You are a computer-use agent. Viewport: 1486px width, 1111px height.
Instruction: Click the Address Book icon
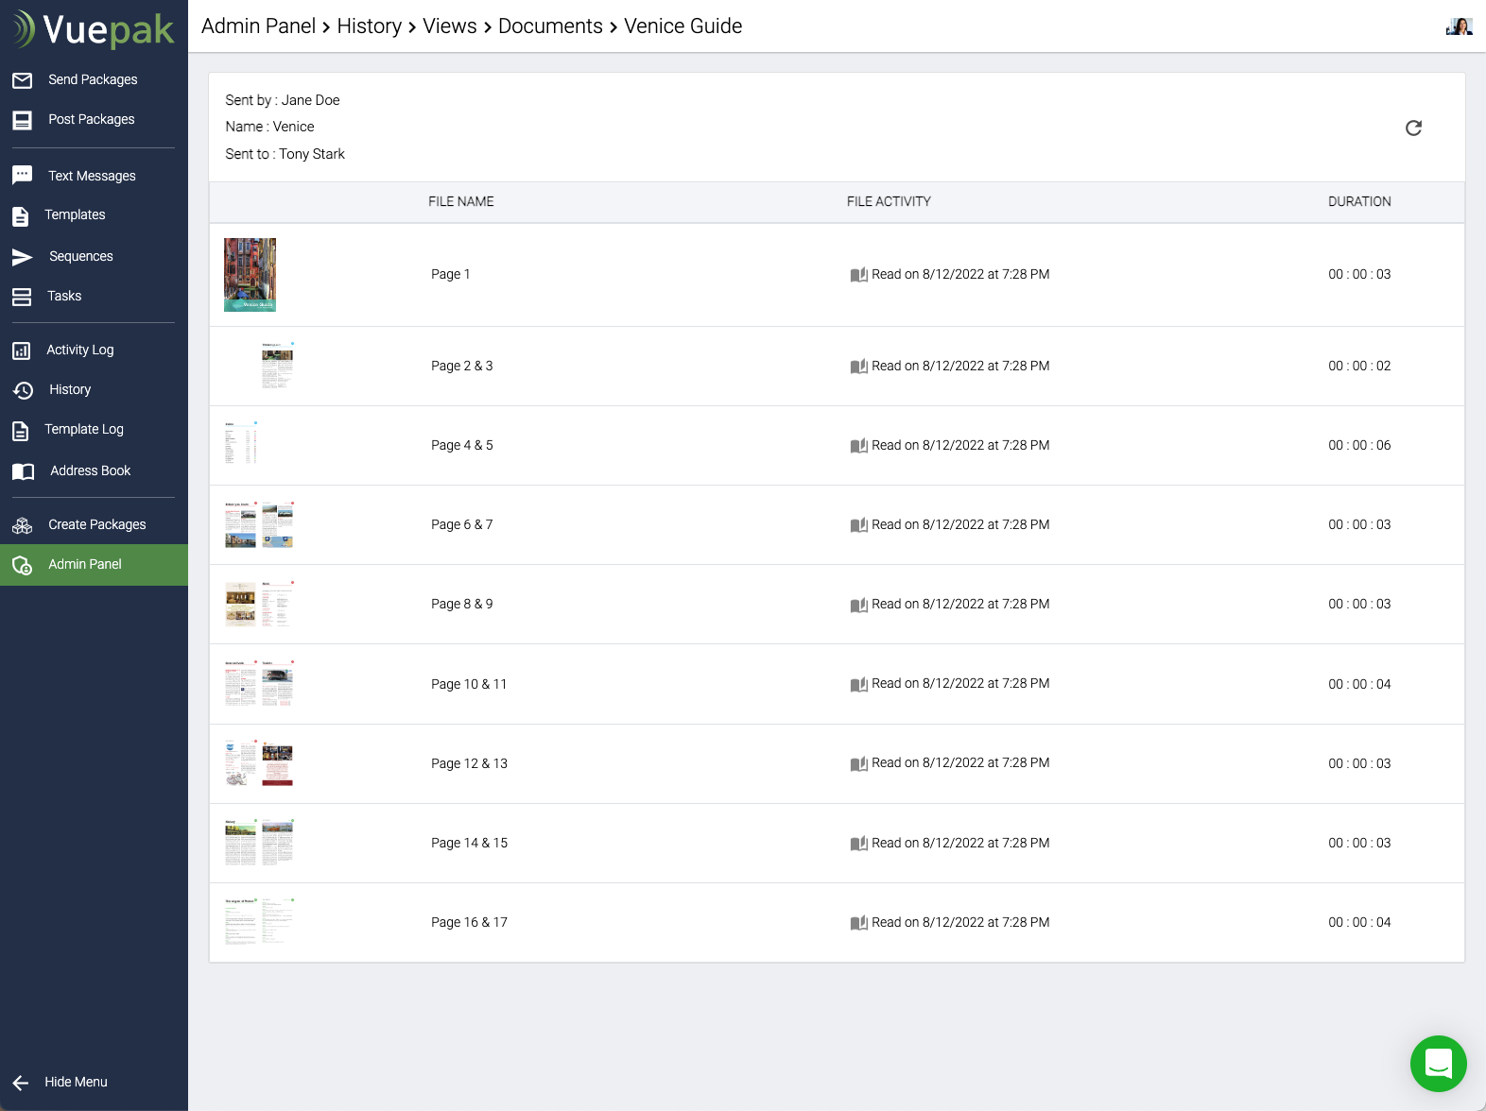[23, 471]
